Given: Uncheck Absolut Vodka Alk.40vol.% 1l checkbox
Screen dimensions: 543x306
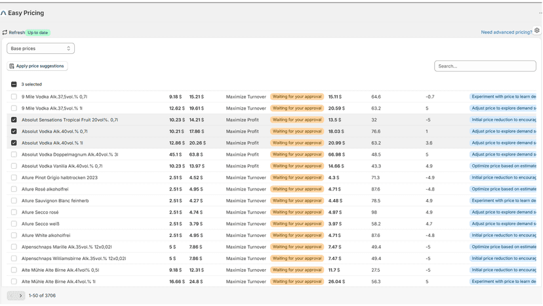Looking at the screenshot, I should (14, 143).
